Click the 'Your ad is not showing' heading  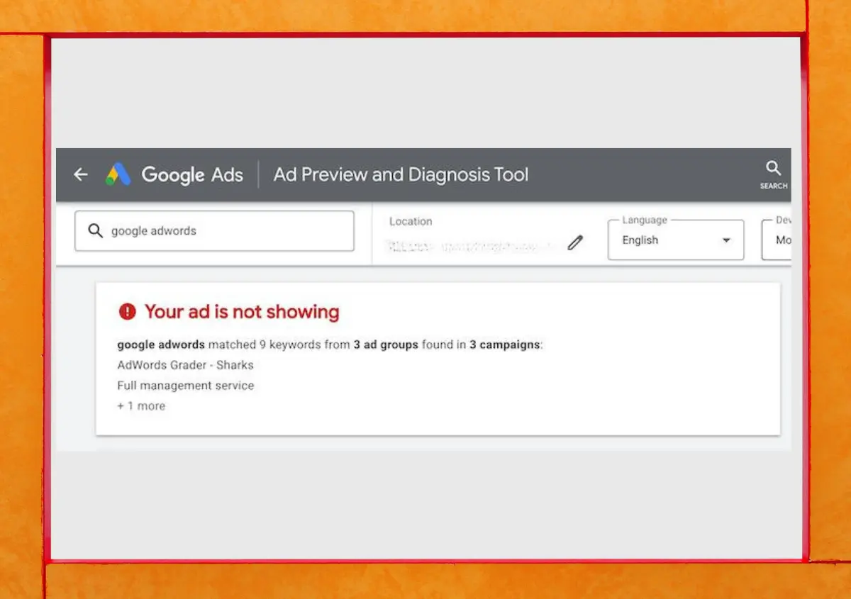(242, 311)
